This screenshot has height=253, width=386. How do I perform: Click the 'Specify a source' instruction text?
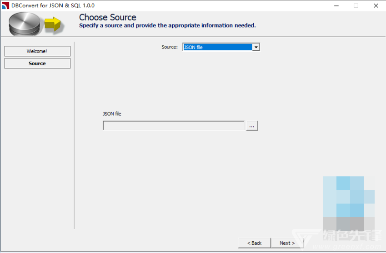pyautogui.click(x=167, y=25)
